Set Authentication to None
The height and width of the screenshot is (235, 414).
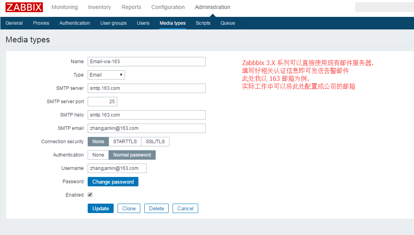coord(98,155)
